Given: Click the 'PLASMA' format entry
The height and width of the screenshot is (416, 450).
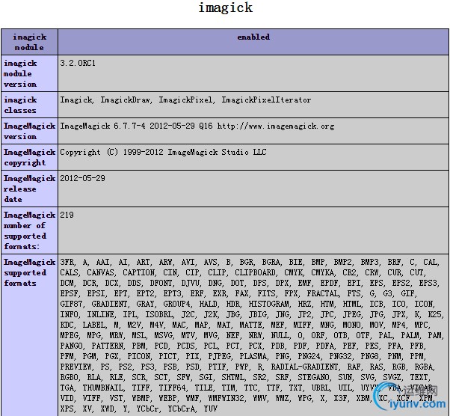Looking at the screenshot, I should tap(253, 356).
